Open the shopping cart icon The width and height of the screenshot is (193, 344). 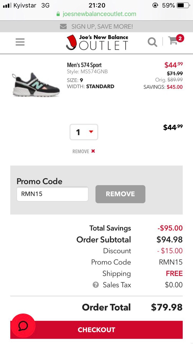tap(173, 41)
